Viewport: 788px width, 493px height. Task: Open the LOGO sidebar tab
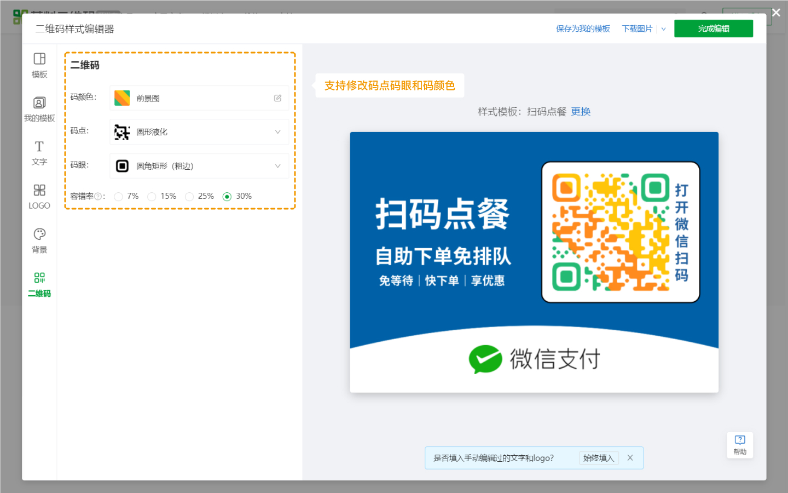point(39,197)
